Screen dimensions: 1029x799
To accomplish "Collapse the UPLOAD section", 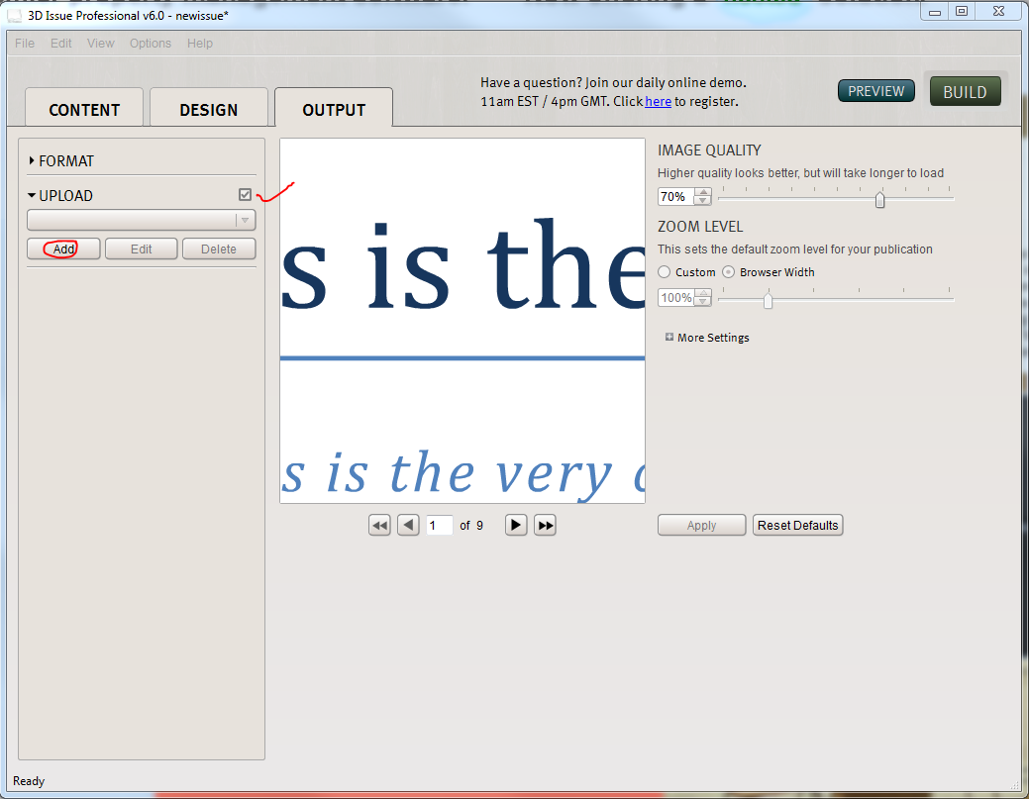I will pyautogui.click(x=33, y=196).
